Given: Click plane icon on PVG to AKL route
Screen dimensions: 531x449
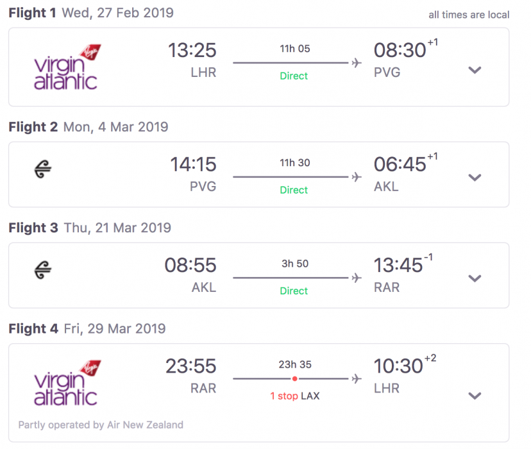Looking at the screenshot, I should click(357, 177).
